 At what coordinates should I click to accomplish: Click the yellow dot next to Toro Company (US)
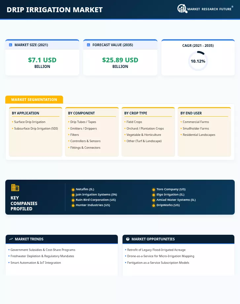click(x=154, y=190)
